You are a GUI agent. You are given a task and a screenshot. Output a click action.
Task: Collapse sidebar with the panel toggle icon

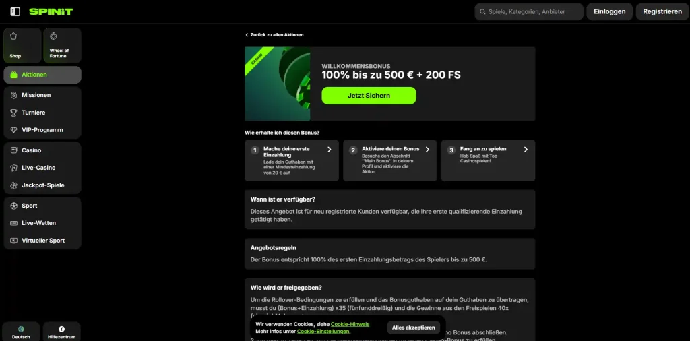pos(15,12)
